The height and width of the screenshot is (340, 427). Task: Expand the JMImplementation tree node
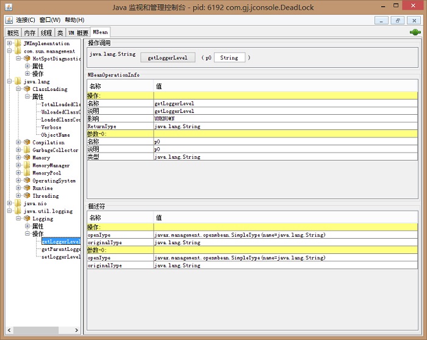coord(10,43)
